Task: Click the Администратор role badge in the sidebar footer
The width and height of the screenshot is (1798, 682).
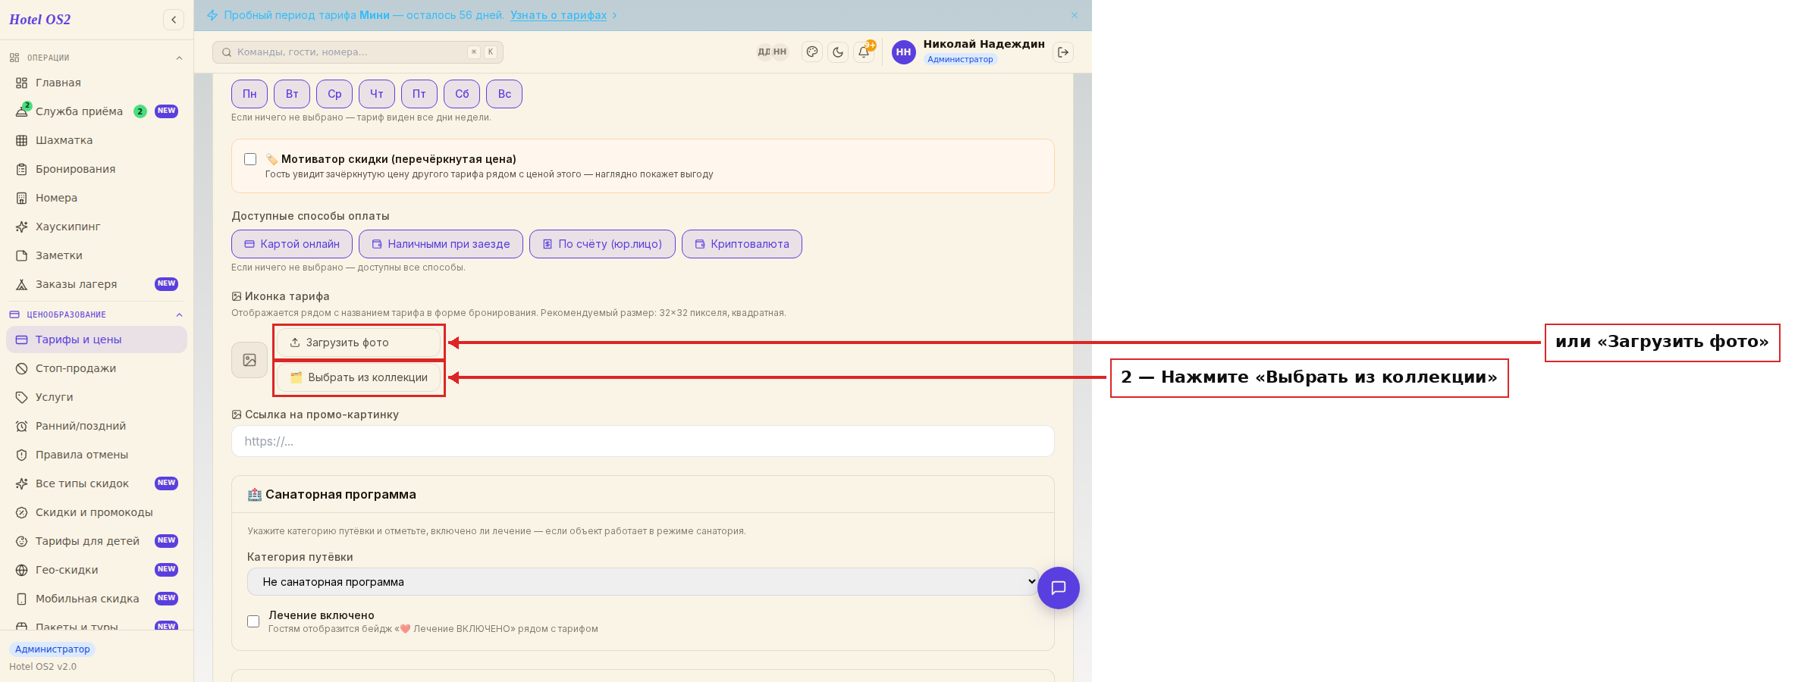Action: point(52,649)
